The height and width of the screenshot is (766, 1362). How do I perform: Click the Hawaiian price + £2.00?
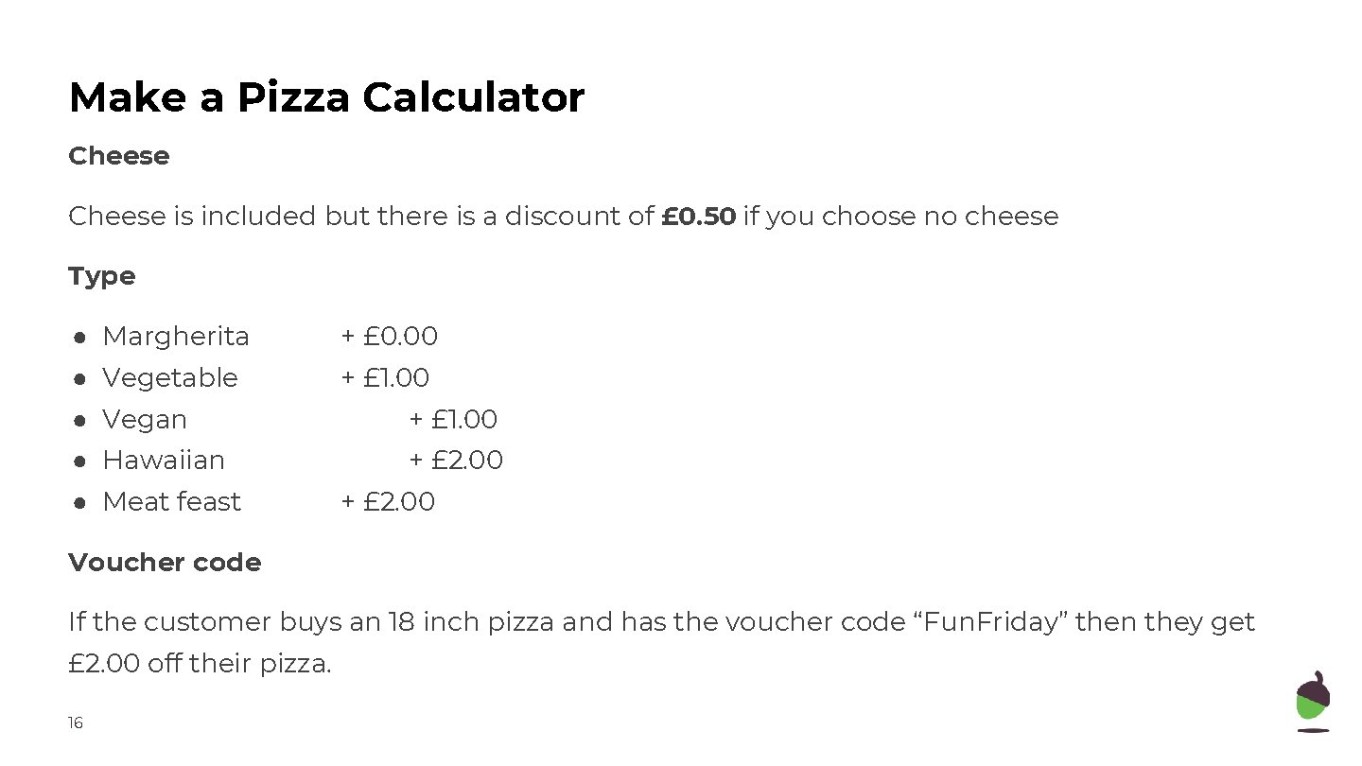pos(456,461)
